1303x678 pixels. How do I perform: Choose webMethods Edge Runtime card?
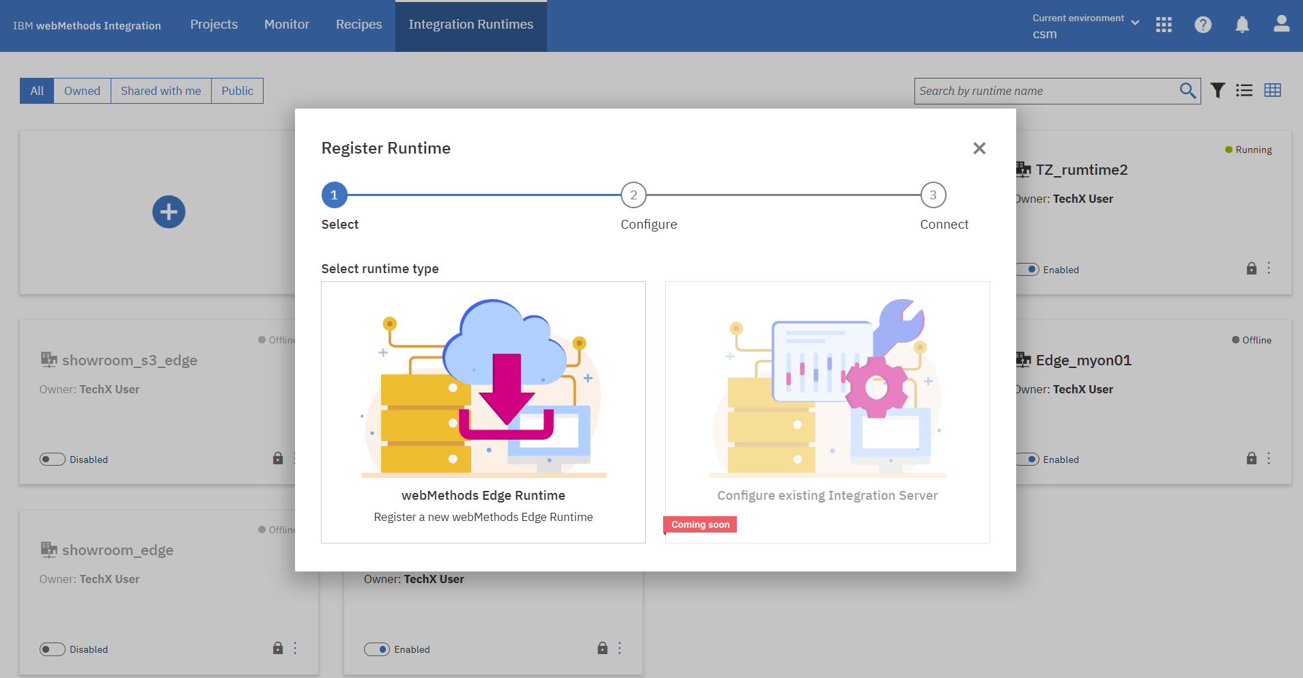click(x=484, y=412)
